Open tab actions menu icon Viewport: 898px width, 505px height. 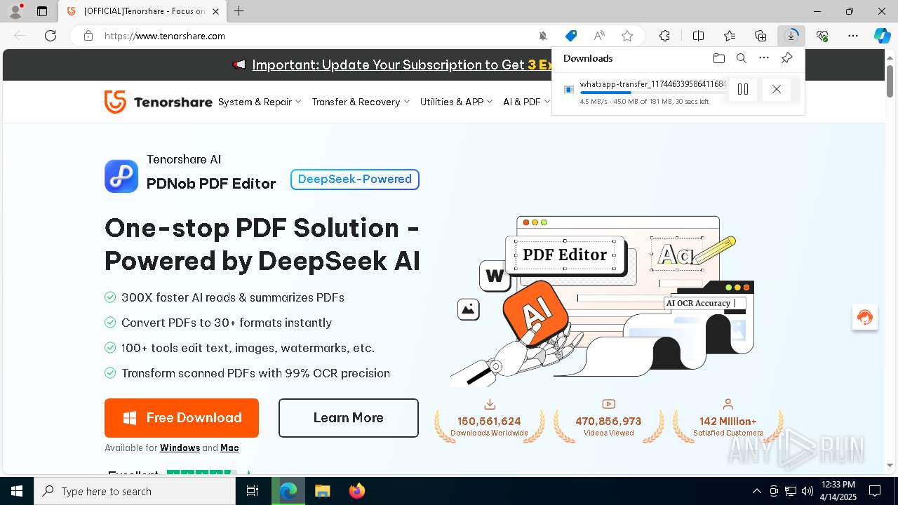coord(42,11)
